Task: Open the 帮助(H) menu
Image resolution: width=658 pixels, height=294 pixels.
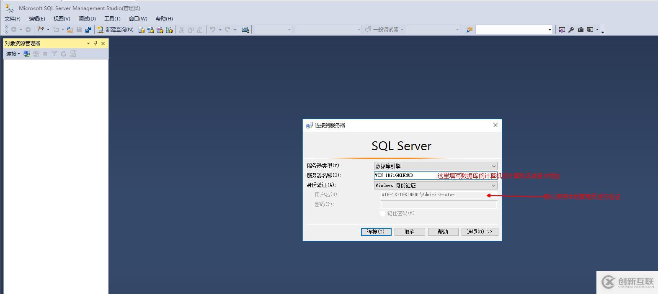Action: tap(164, 18)
